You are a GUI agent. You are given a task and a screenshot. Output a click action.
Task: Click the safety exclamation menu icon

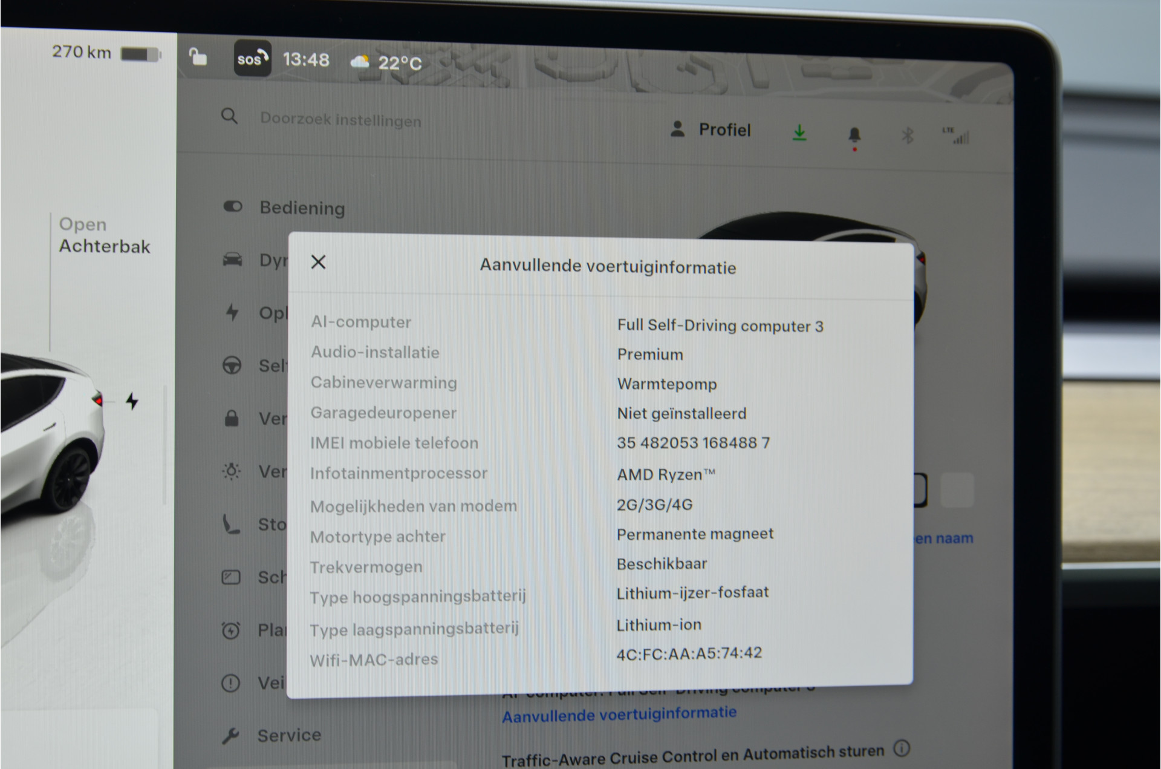tap(230, 683)
